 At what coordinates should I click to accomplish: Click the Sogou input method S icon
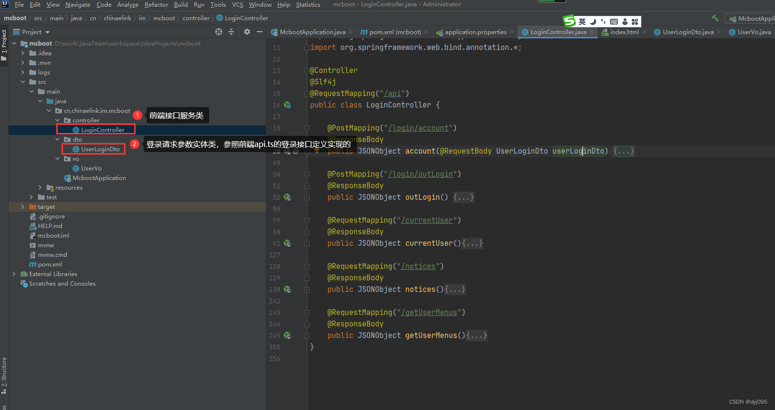(x=569, y=21)
